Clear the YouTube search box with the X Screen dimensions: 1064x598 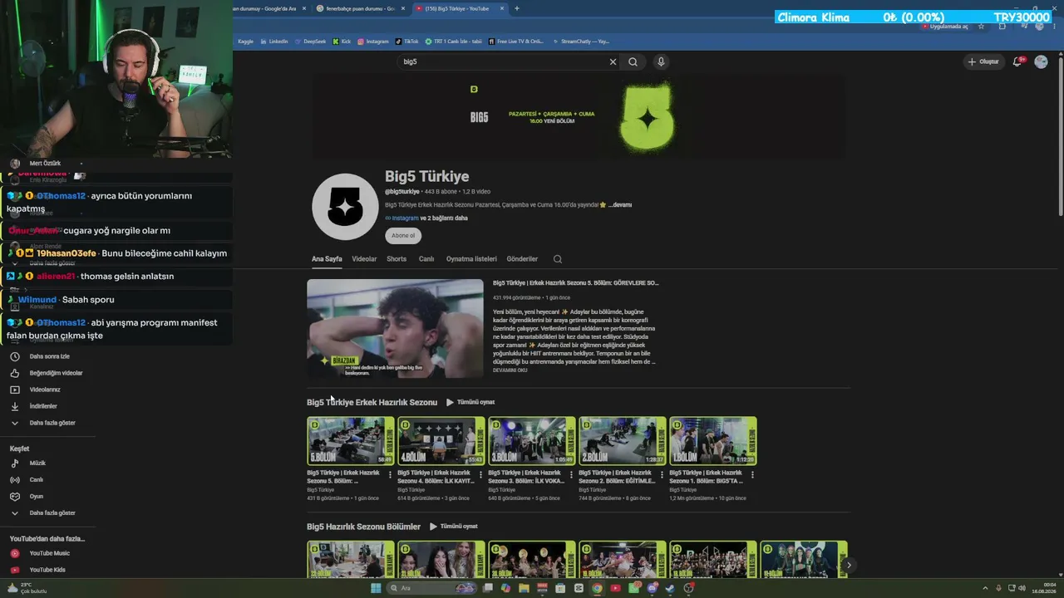click(x=613, y=61)
